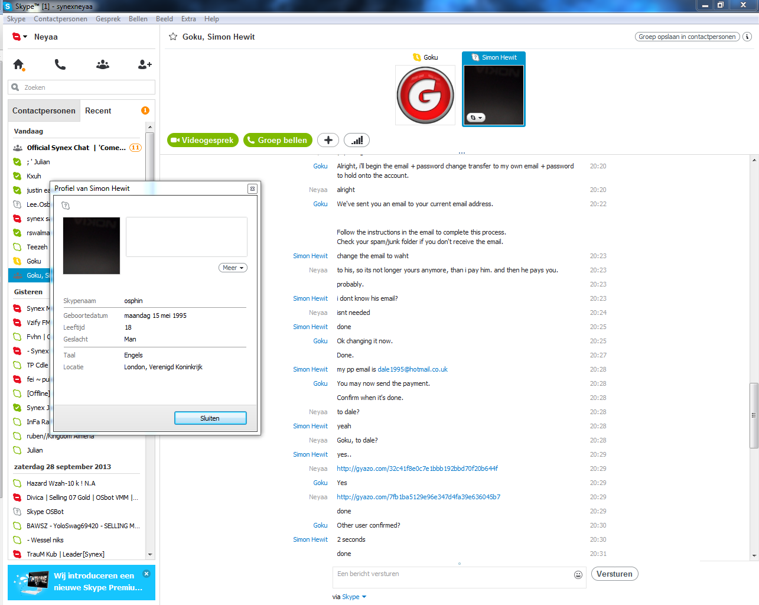The height and width of the screenshot is (605, 759).
Task: Click the Goku name above avatar
Action: (431, 57)
